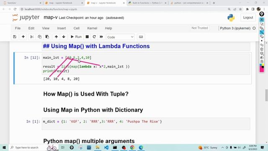Screen dimensions: 268x151
Task: Interrupt the kernel with stop icon
Action: click(x=87, y=37)
